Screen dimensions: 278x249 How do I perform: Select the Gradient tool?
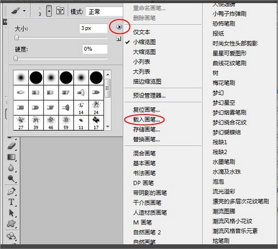point(11,157)
